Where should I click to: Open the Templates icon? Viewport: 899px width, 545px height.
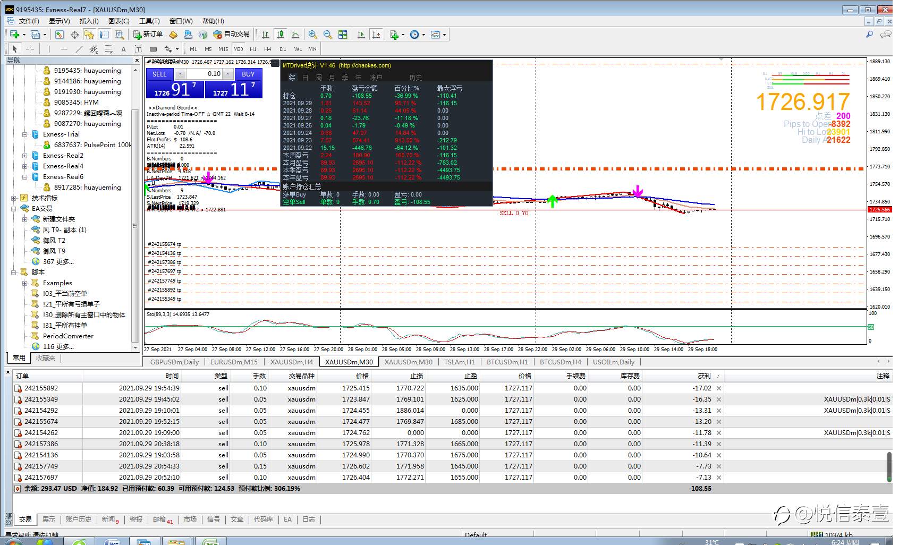click(435, 35)
